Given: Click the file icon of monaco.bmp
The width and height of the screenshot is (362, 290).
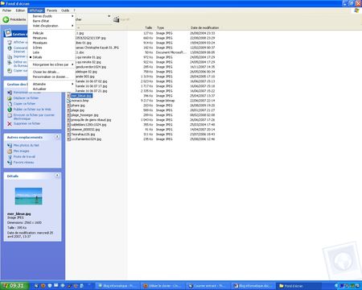Looking at the screenshot, I should [x=68, y=101].
